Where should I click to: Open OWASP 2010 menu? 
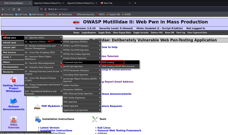tap(13, 43)
